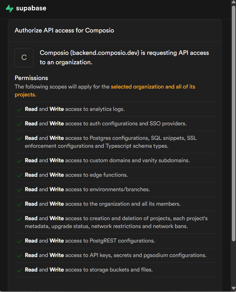Click checkmark beside API keys and secrets permission

click(20, 256)
